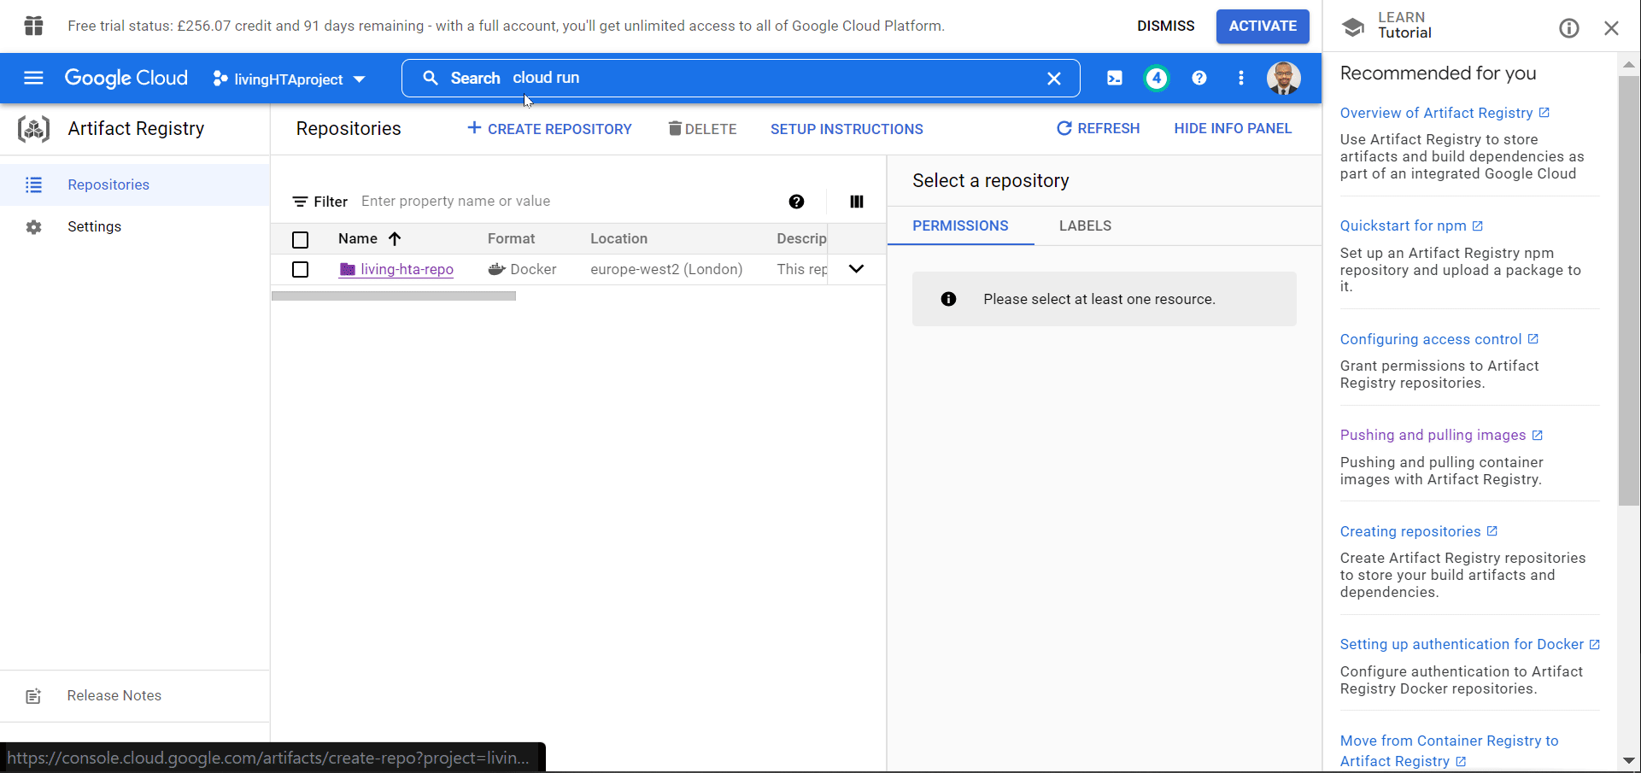The width and height of the screenshot is (1641, 773).
Task: Switch to the LABELS tab
Action: point(1085,225)
